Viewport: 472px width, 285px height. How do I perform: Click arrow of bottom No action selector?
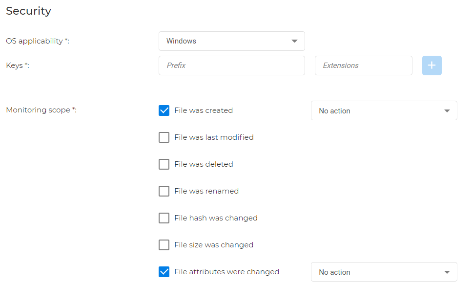[x=447, y=272]
